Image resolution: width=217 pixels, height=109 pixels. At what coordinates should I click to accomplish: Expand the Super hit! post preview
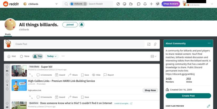(31, 75)
